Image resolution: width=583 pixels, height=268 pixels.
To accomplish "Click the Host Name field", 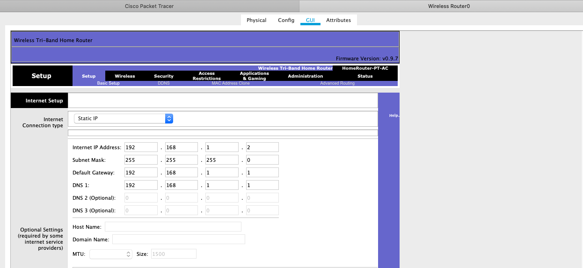I will 173,226.
